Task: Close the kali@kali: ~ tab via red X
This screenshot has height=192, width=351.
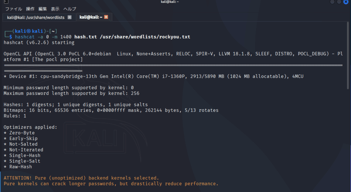Action: tap(106, 17)
